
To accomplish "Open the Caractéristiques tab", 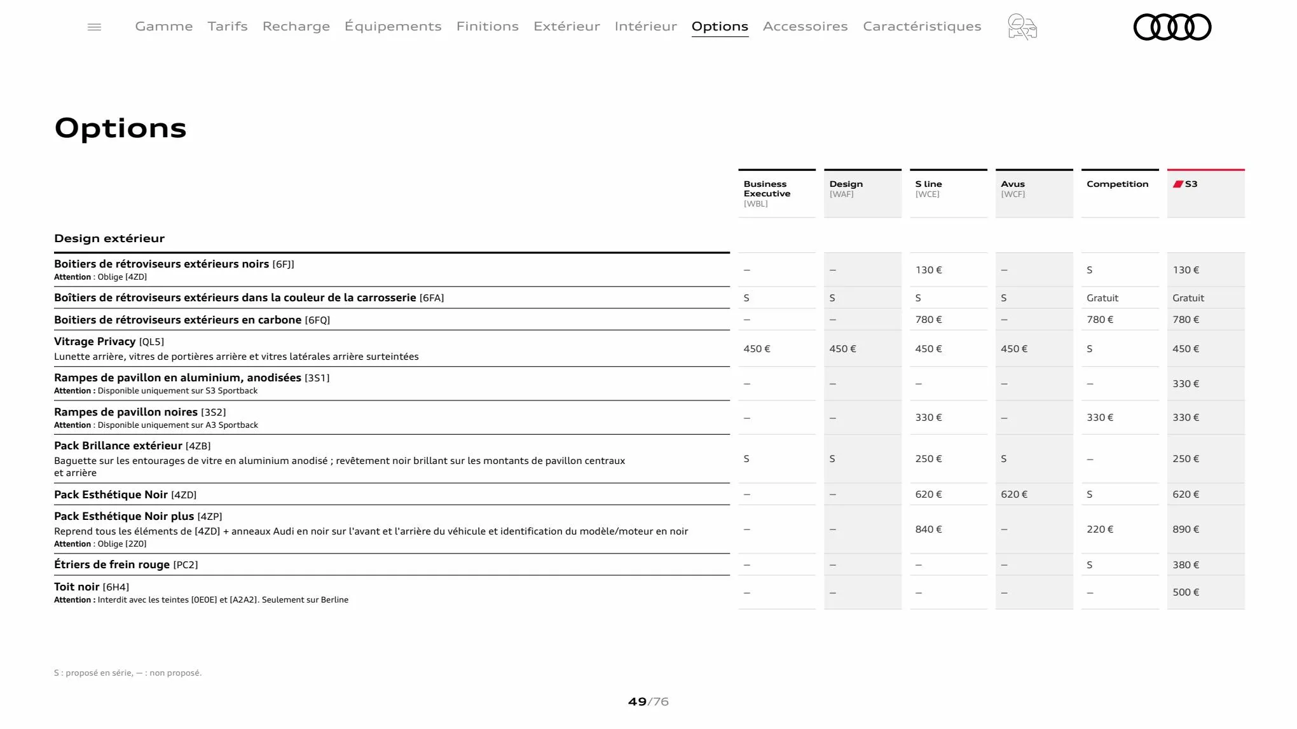I will 922,26.
